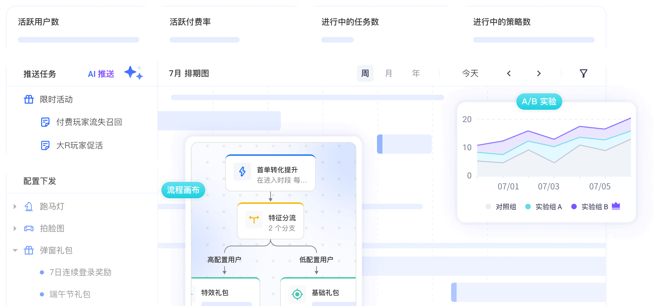Click the target icon in 基础礼包 node
The image size is (666, 306).
[x=297, y=294]
